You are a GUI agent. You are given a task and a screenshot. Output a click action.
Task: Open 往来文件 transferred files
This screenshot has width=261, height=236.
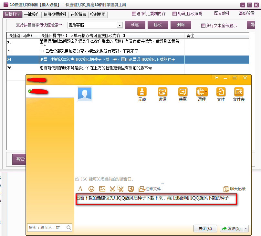pyautogui.click(x=150, y=189)
